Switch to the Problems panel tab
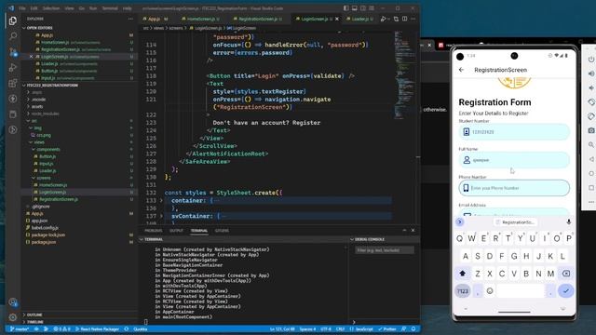Screen dimensions: 596x335 pyautogui.click(x=154, y=231)
